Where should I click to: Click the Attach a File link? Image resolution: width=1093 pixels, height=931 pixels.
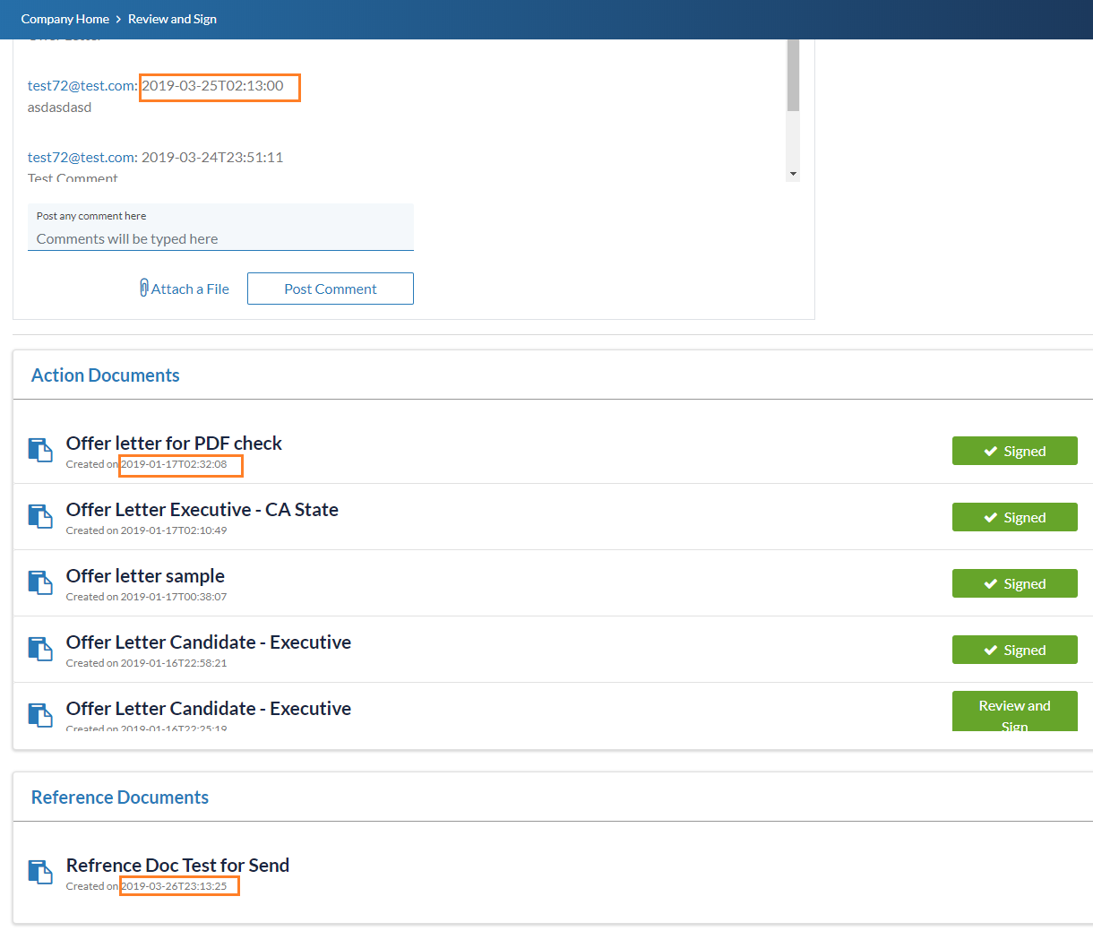pos(190,289)
